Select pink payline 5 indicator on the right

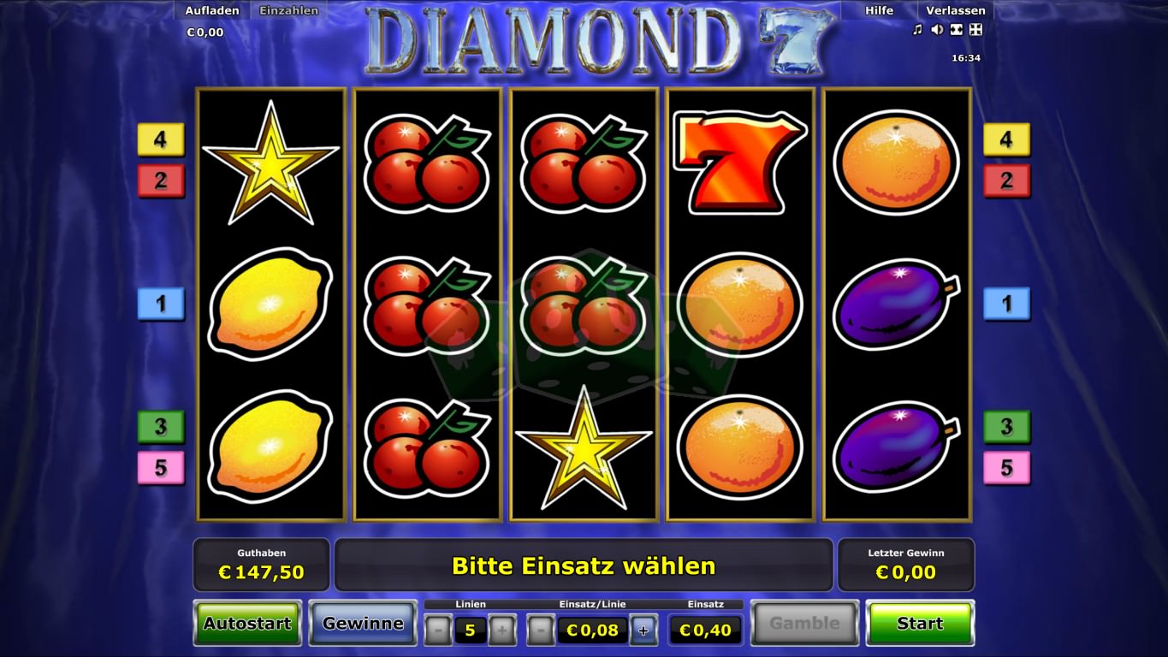point(1006,468)
